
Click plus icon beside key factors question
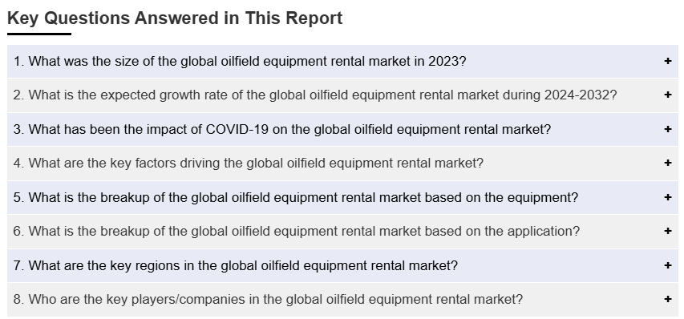tap(667, 163)
